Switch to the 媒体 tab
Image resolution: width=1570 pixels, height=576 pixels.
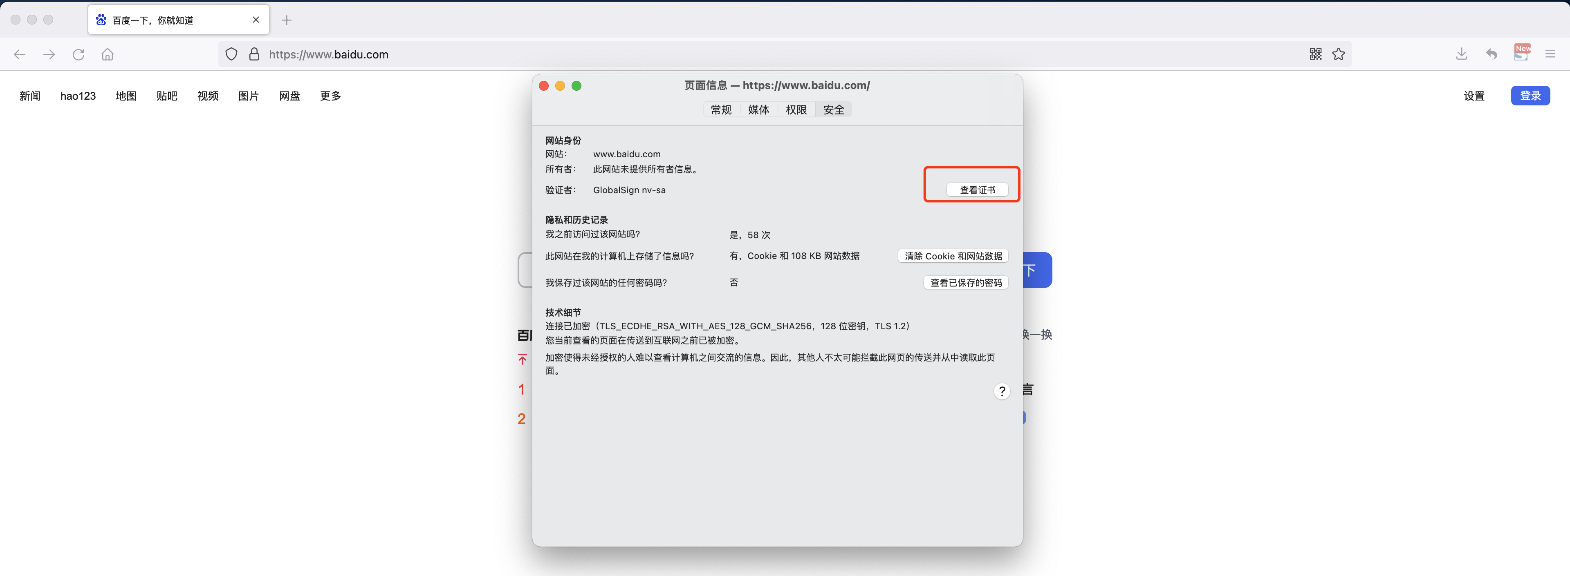point(759,109)
